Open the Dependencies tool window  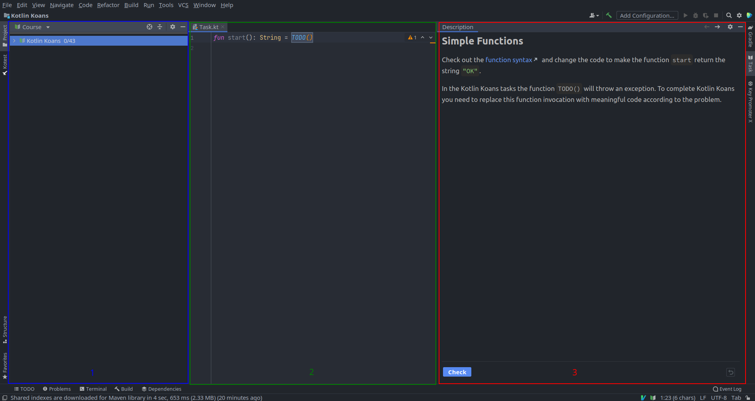point(161,389)
